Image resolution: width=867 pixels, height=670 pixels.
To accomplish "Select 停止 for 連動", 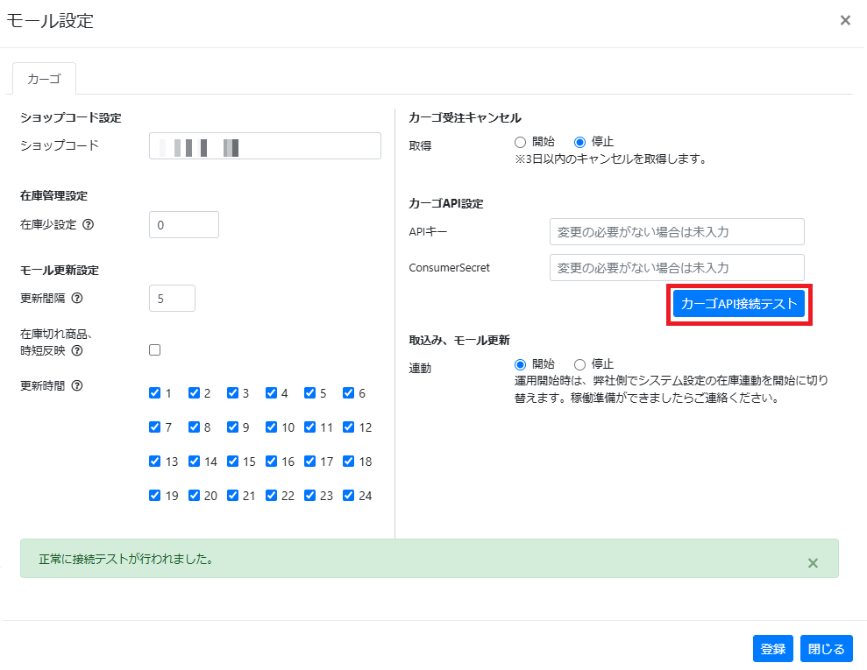I will 579,364.
